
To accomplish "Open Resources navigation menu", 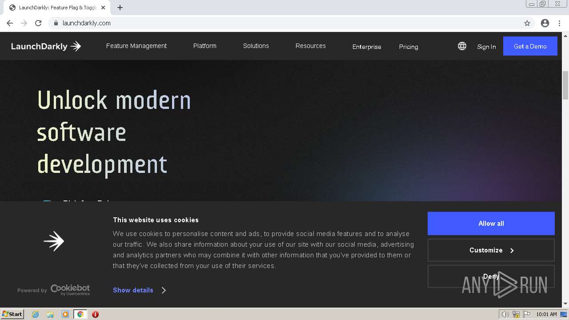I will [311, 46].
